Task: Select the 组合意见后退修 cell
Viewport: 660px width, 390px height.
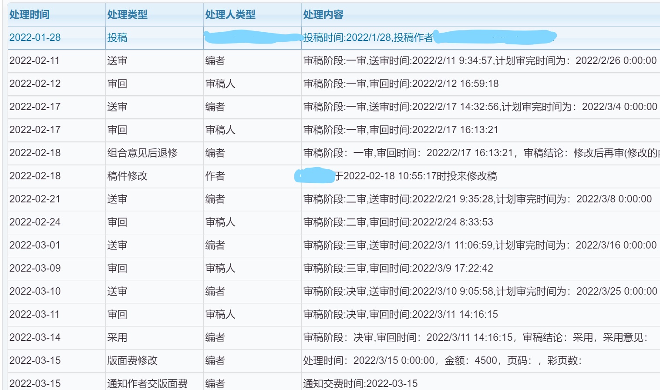Action: pyautogui.click(x=142, y=153)
